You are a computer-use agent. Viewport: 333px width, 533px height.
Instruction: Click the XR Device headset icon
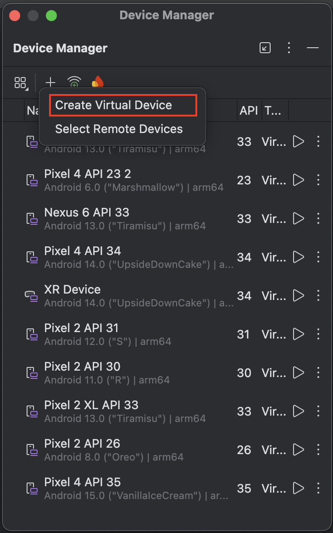(x=31, y=296)
